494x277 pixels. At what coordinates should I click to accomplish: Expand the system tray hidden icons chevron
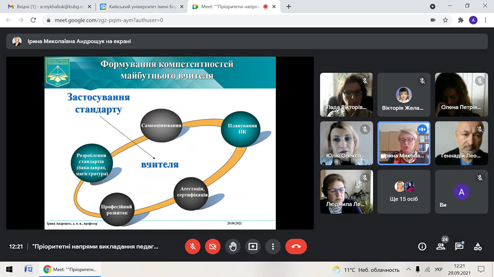click(408, 269)
